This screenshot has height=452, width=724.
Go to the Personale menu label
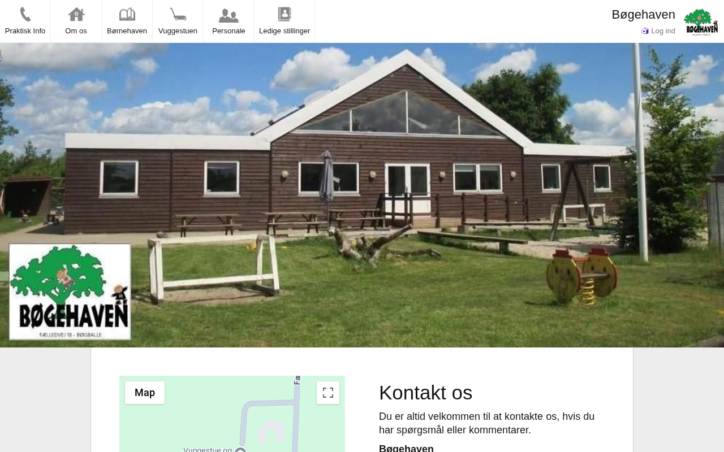click(x=229, y=31)
